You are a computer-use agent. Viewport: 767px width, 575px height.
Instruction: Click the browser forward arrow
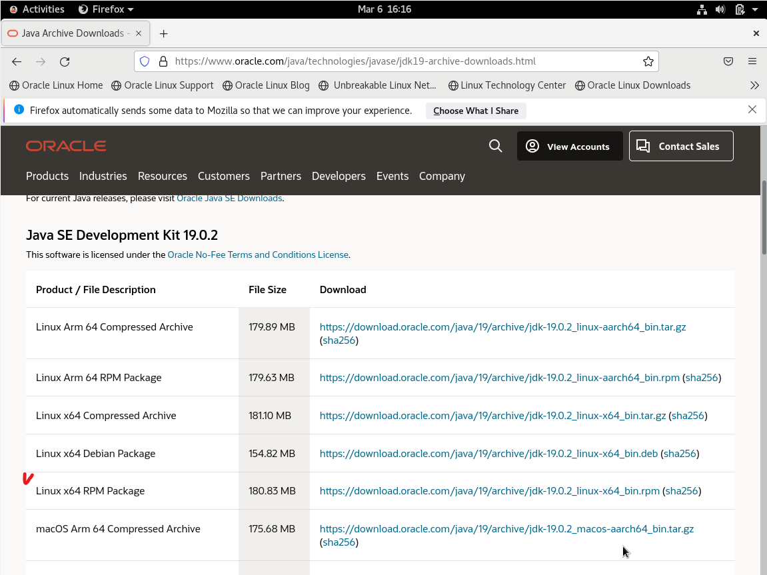tap(41, 61)
